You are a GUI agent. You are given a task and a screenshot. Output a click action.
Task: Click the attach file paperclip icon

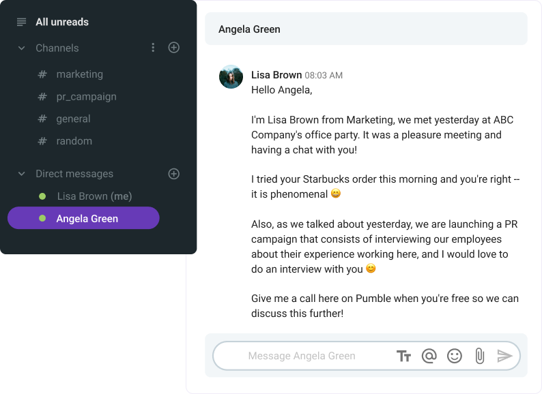pyautogui.click(x=479, y=356)
